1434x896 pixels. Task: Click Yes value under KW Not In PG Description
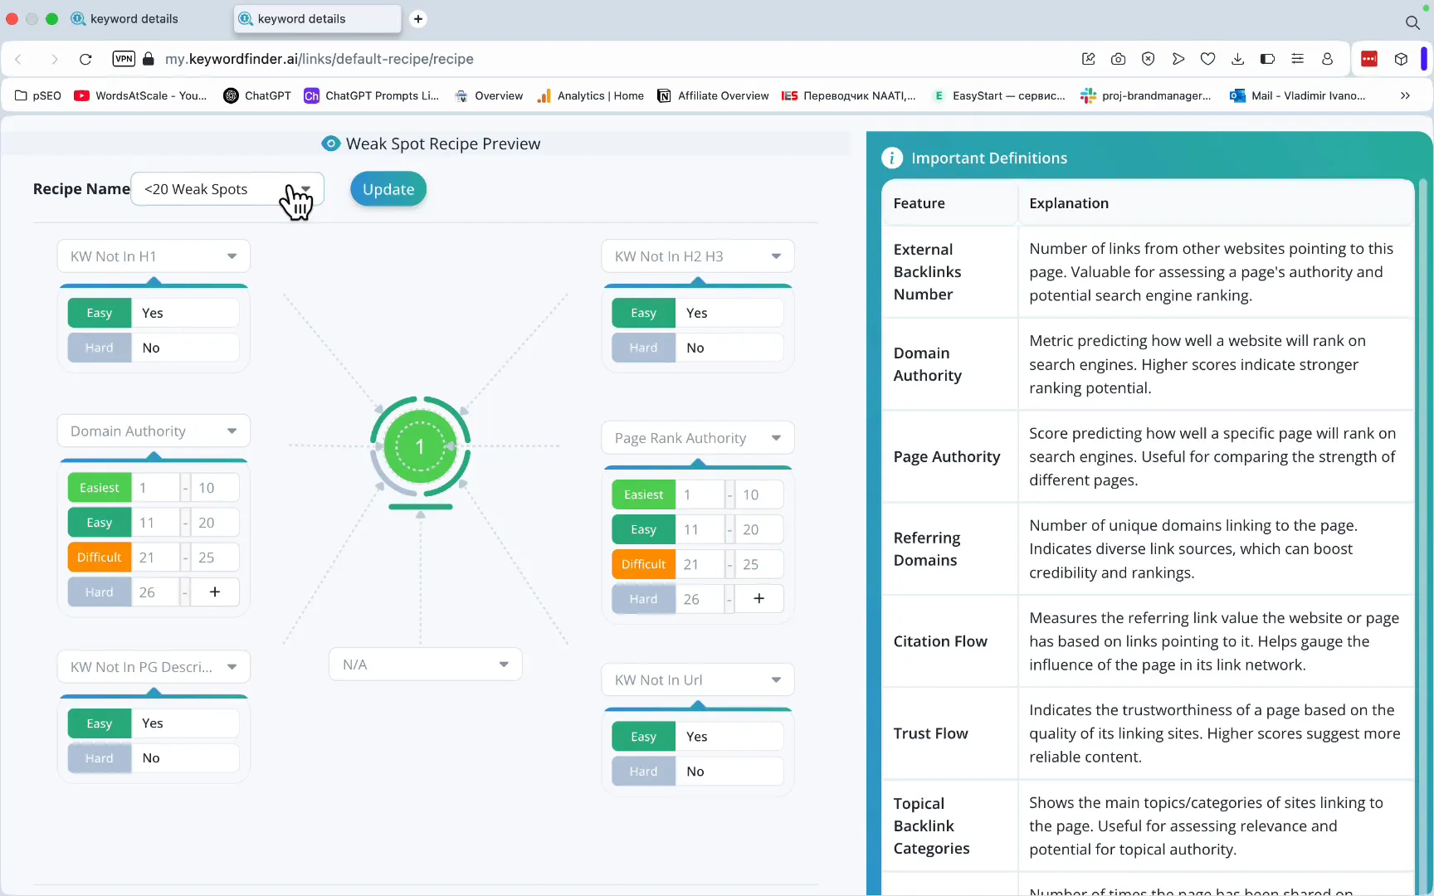[186, 723]
